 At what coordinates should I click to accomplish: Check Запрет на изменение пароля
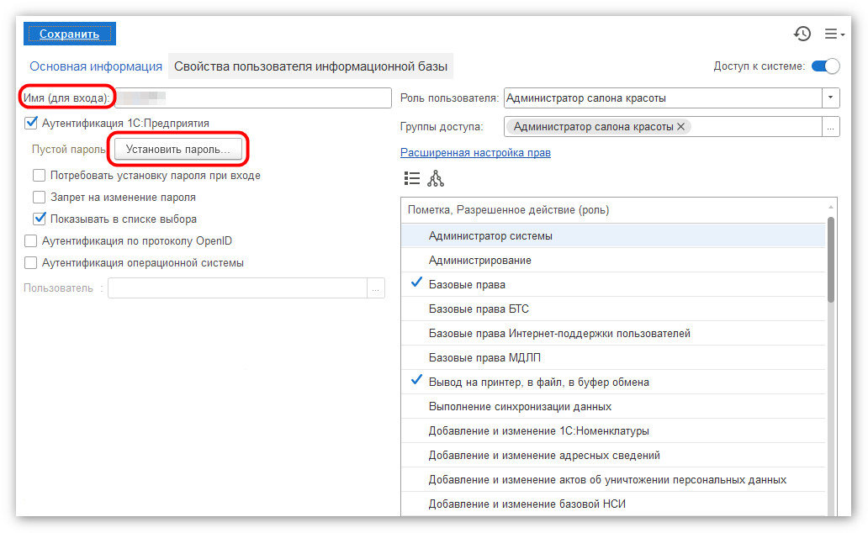coord(39,197)
